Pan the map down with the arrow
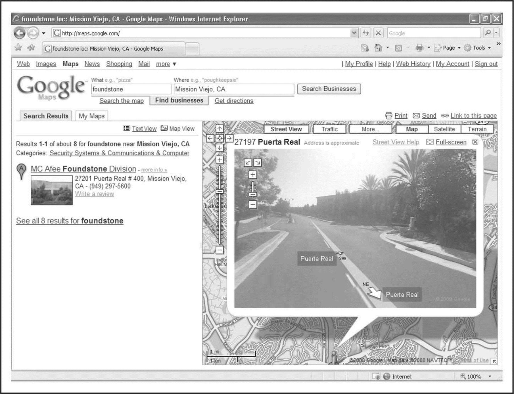The width and height of the screenshot is (514, 394). (220, 148)
